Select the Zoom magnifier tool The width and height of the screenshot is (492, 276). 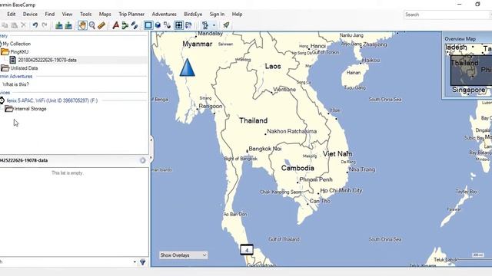[x=92, y=25]
